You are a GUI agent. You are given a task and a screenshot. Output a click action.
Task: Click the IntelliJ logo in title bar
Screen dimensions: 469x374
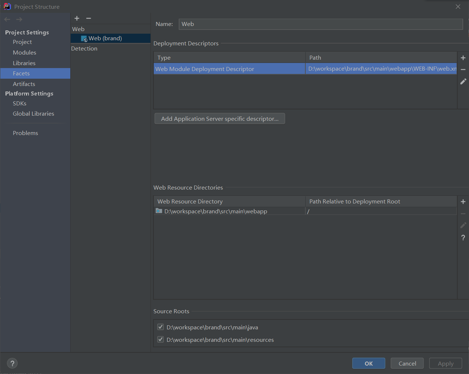click(7, 6)
